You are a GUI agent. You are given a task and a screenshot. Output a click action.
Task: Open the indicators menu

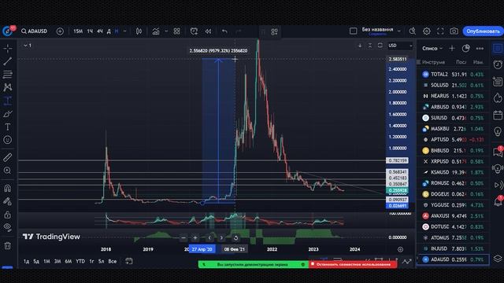click(x=156, y=31)
